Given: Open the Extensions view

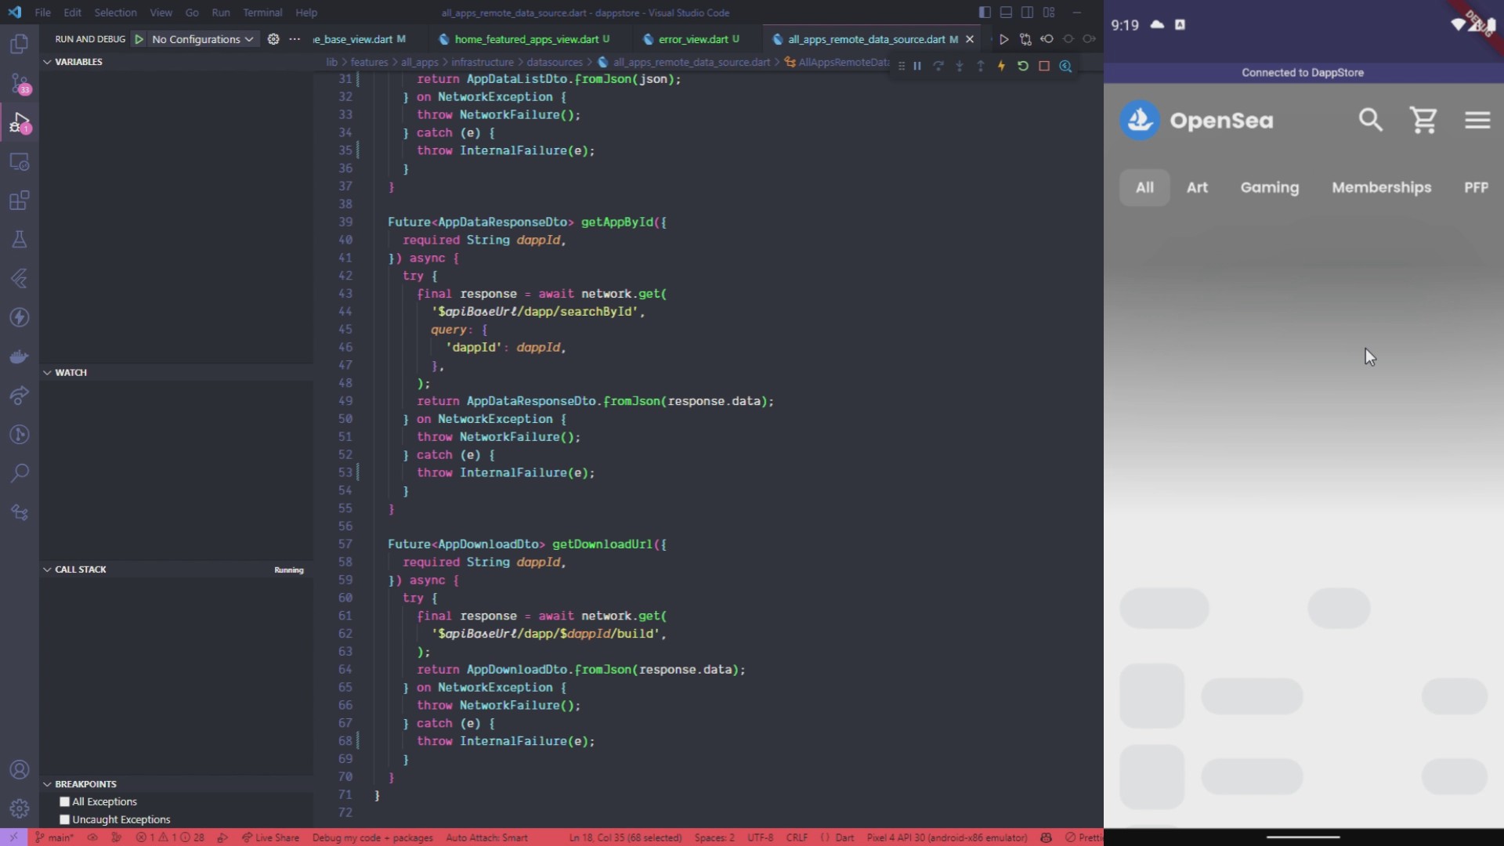Looking at the screenshot, I should click(x=19, y=201).
